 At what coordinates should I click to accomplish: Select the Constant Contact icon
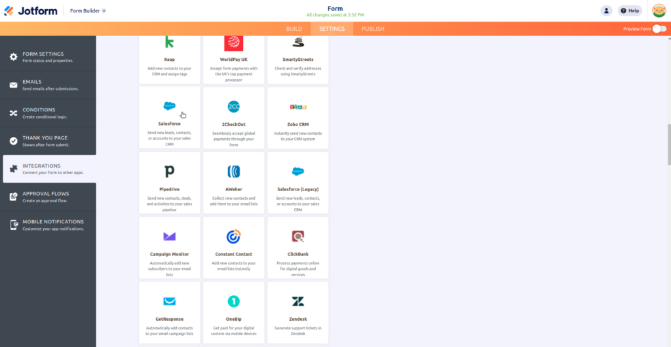[x=234, y=236]
